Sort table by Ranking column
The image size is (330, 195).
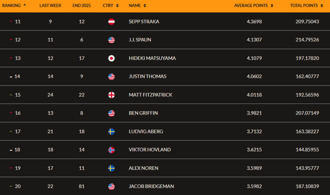(15, 6)
